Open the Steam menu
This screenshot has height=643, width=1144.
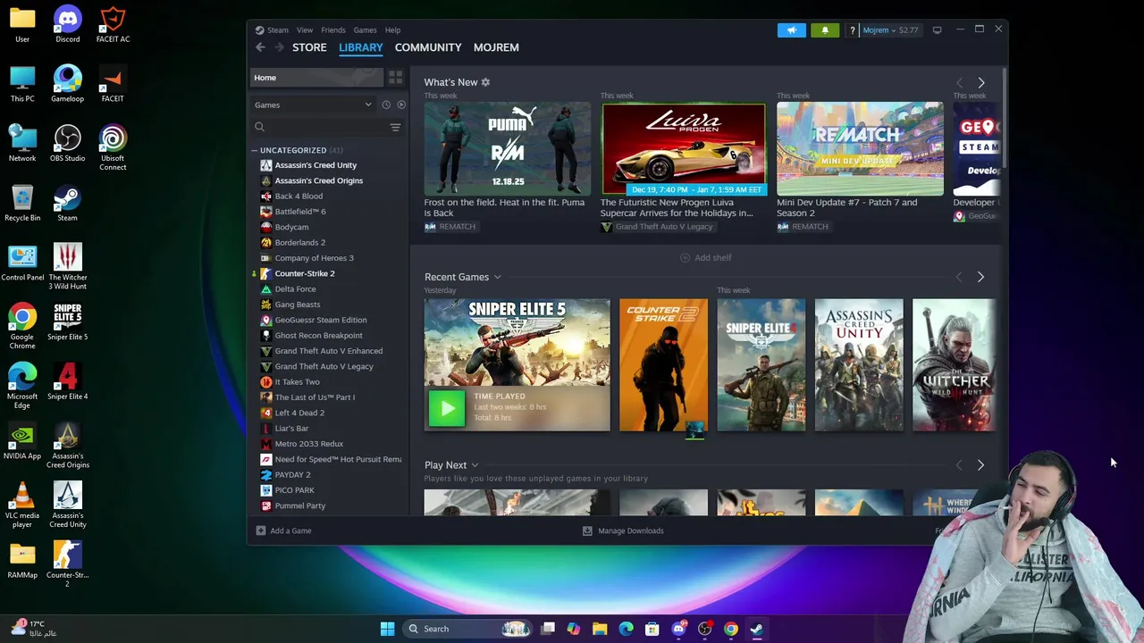tap(278, 30)
